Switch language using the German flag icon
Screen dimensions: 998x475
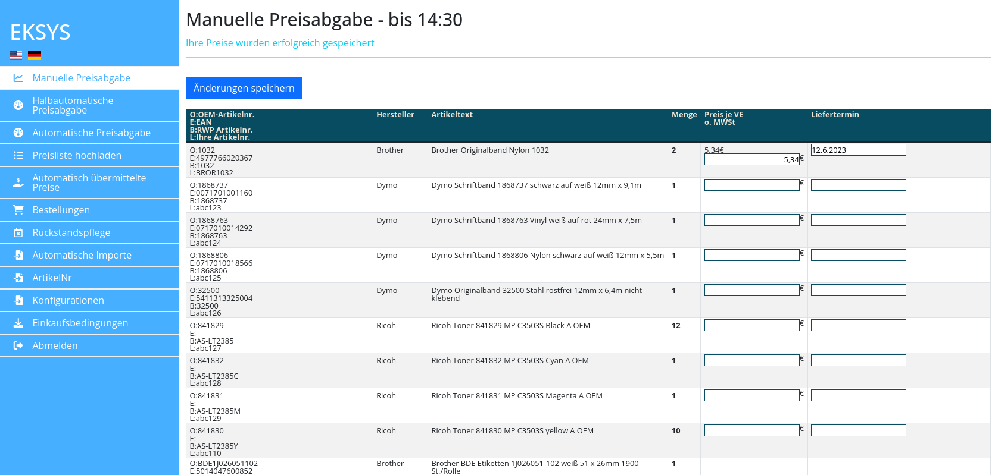tap(35, 55)
